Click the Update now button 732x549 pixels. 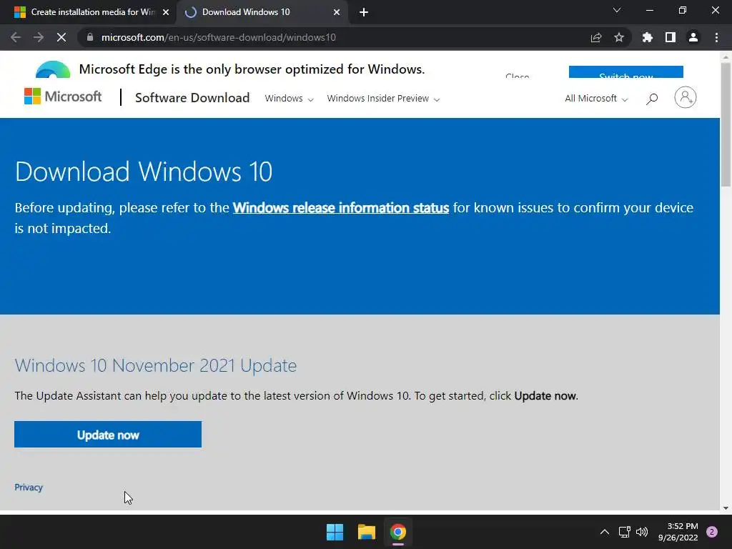(x=108, y=435)
